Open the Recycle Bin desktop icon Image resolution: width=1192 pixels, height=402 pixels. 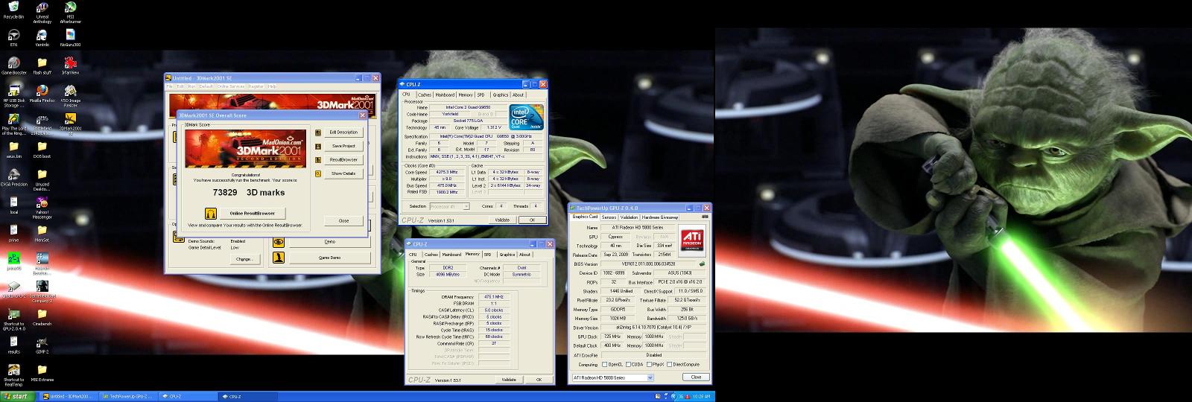pos(13,8)
